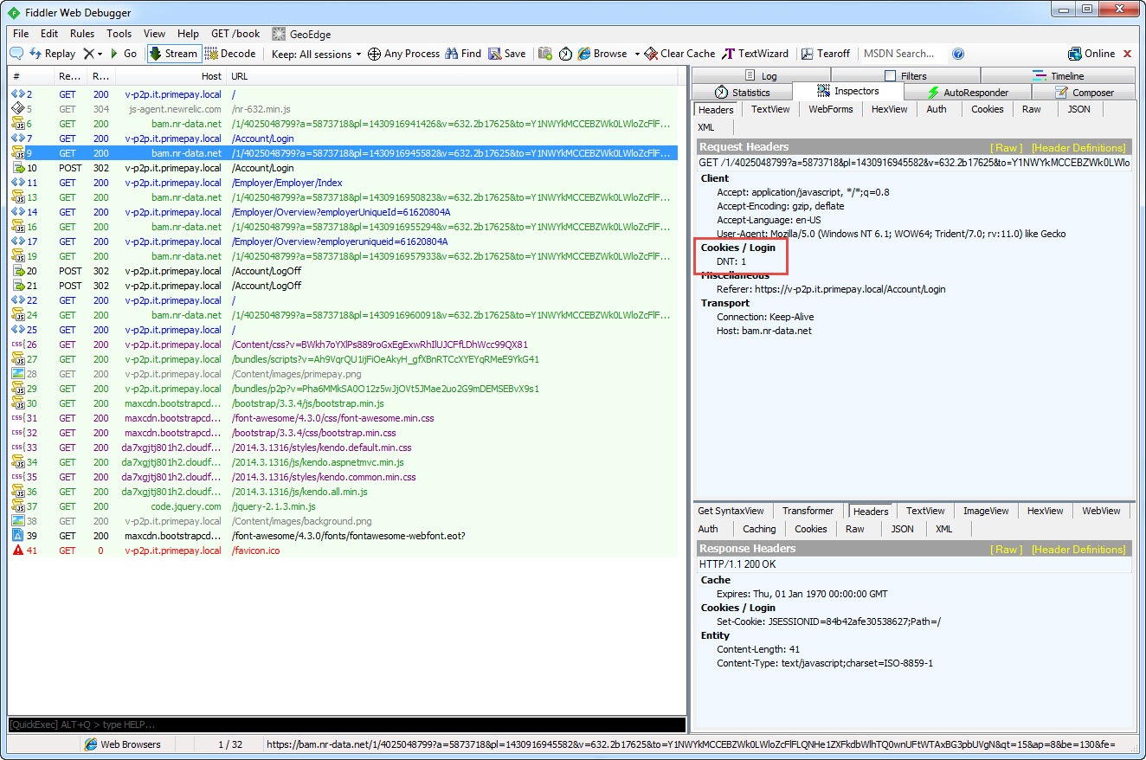The height and width of the screenshot is (760, 1146).
Task: Open the Keep: All sessions dropdown
Action: (x=317, y=54)
